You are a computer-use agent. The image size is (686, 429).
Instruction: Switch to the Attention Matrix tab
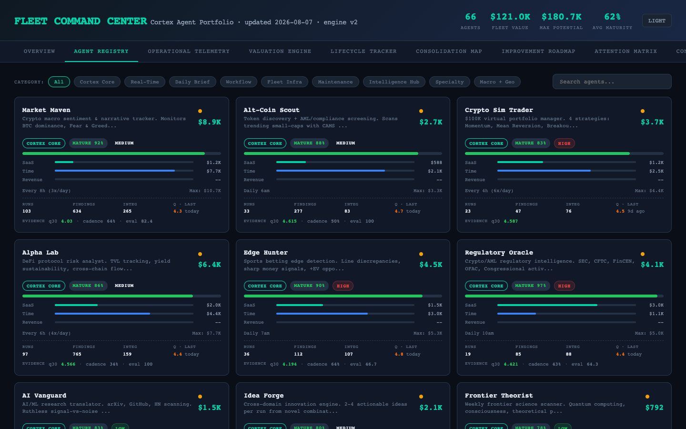coord(625,51)
